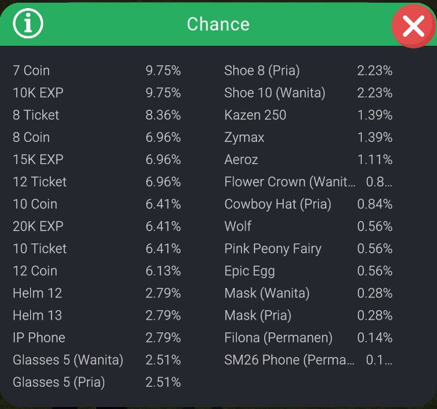Click Filona (Permanen) reward

[278, 338]
